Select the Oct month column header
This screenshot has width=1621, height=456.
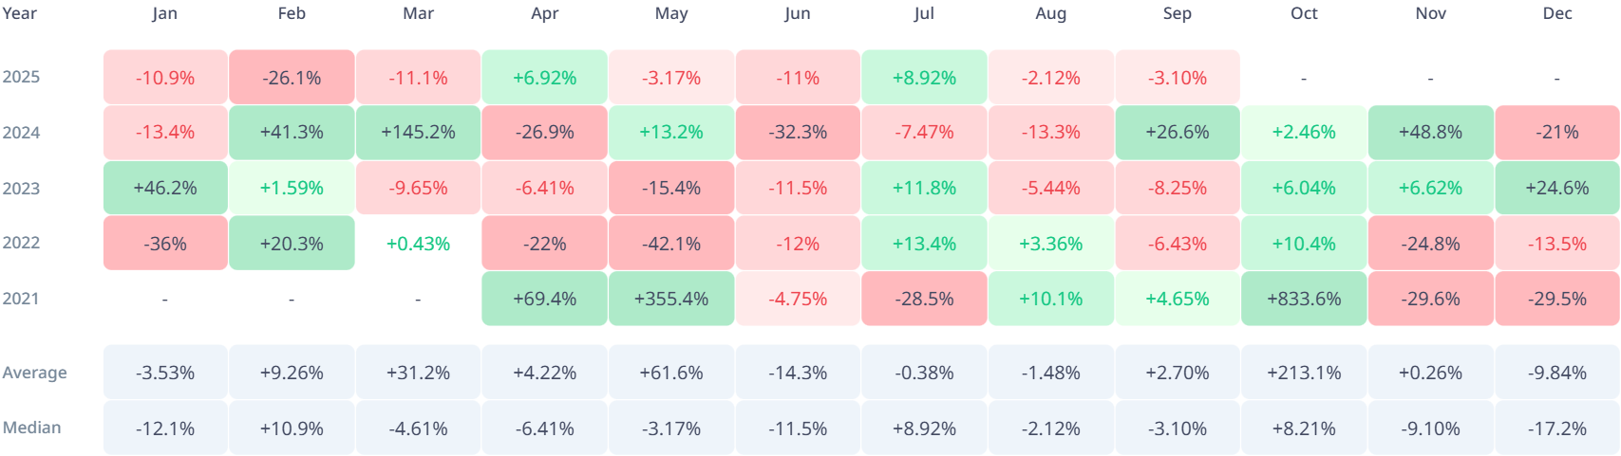click(x=1304, y=13)
